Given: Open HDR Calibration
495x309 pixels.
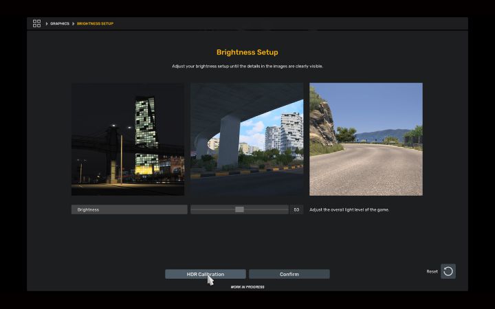Looking at the screenshot, I should 205,274.
